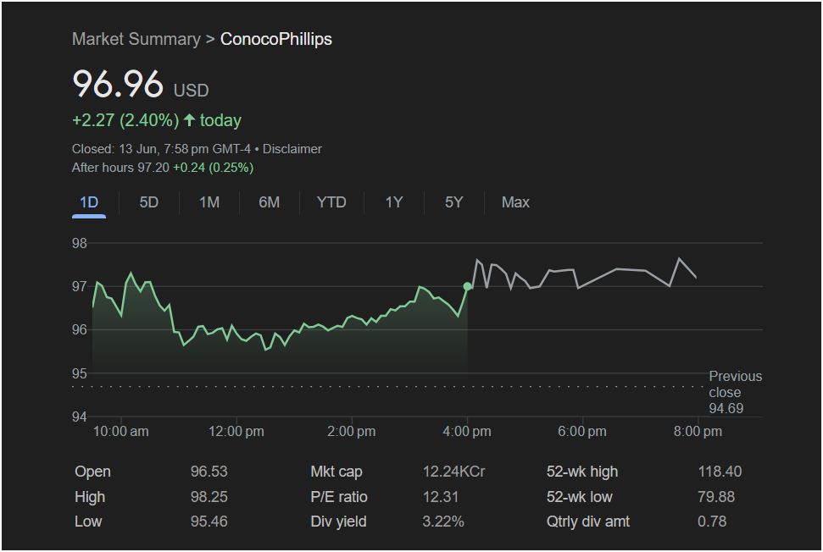Click the 8:00 pm axis label
This screenshot has width=823, height=552.
click(x=698, y=432)
